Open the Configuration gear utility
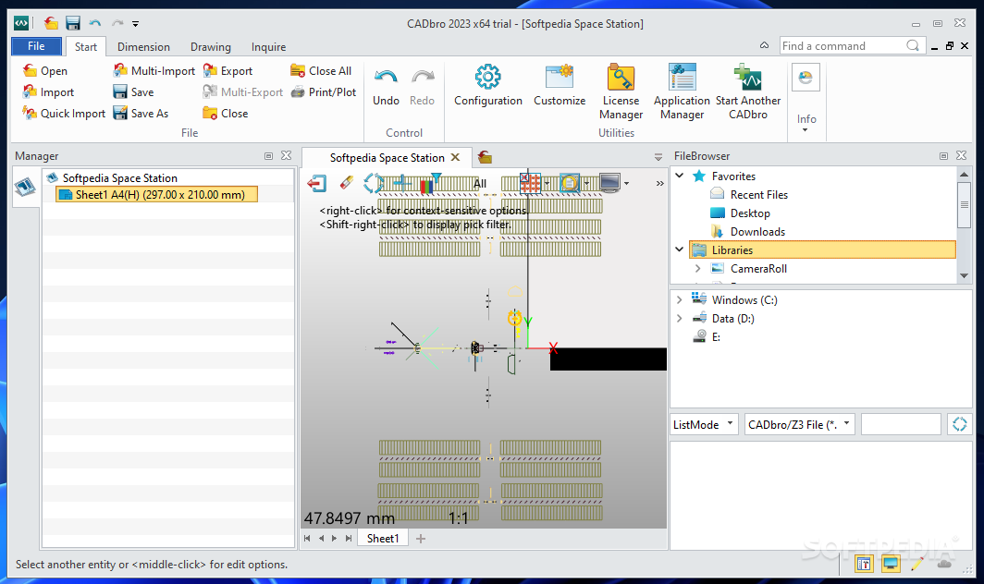This screenshot has width=984, height=584. [487, 85]
